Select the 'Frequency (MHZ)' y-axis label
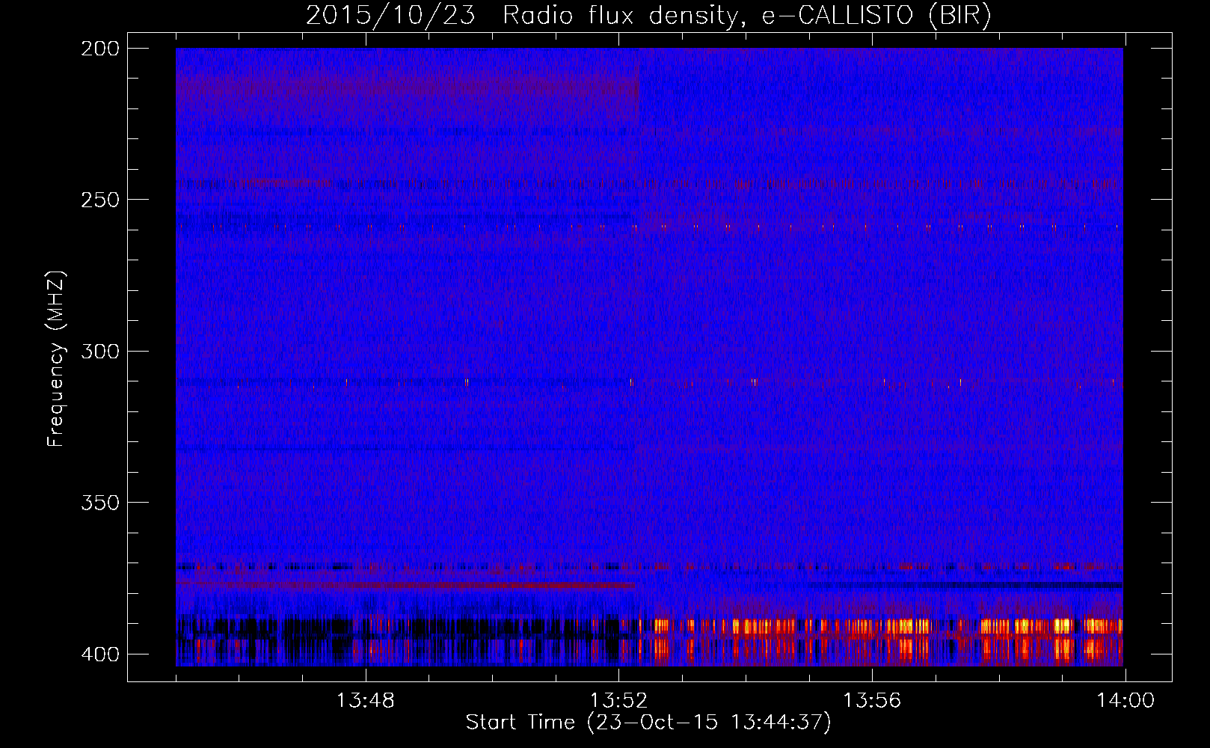 click(x=56, y=358)
